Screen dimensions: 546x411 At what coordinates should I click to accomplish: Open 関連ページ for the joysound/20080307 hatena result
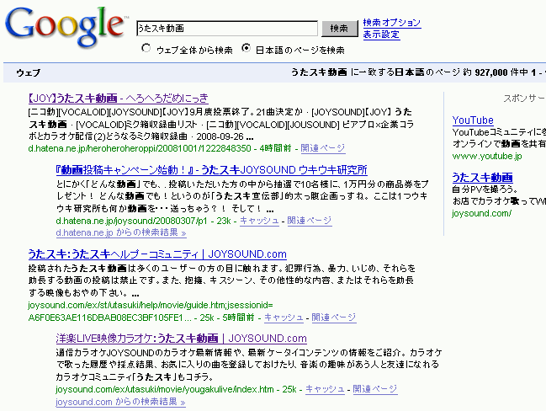tap(310, 221)
